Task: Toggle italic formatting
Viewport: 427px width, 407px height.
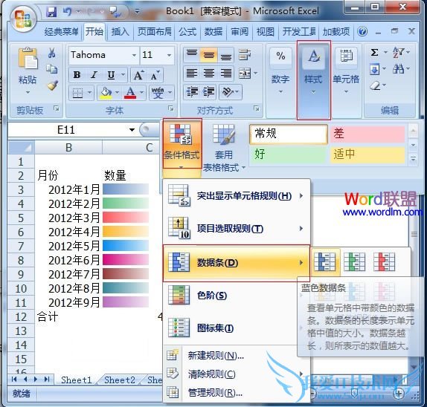Action: (94, 75)
